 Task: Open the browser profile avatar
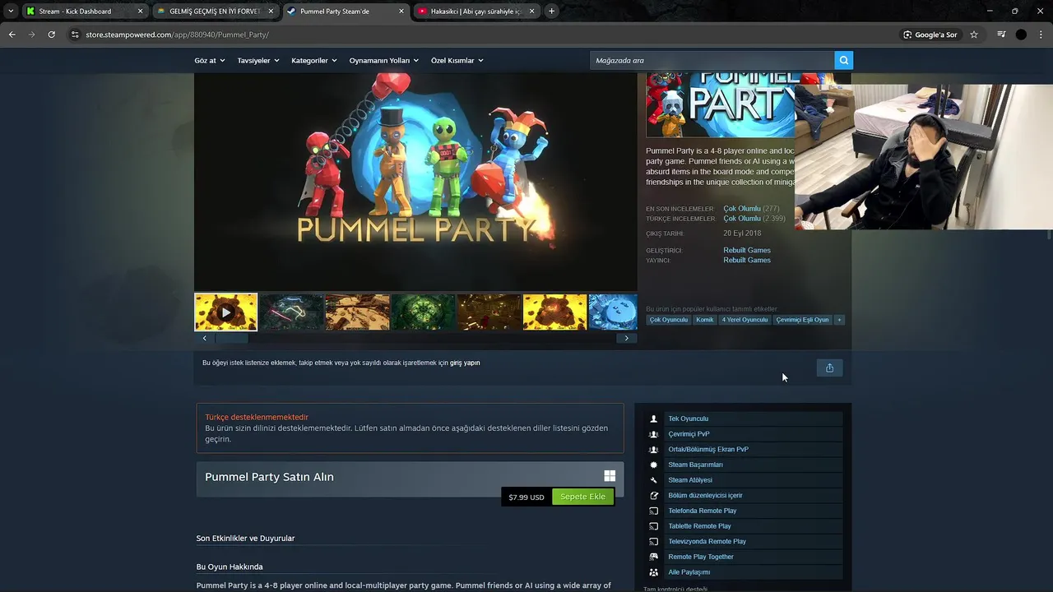click(x=1021, y=35)
